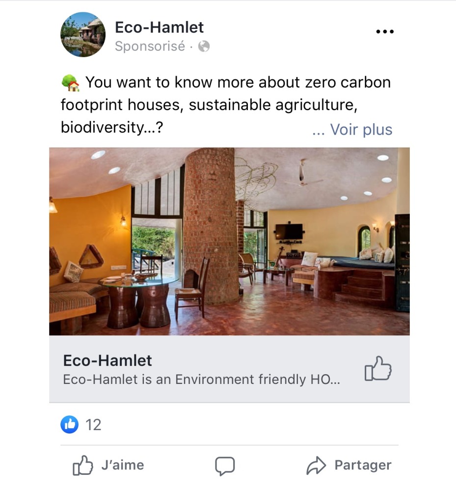The image size is (456, 491).
Task: Open the three-dots post options menu
Action: click(x=384, y=32)
